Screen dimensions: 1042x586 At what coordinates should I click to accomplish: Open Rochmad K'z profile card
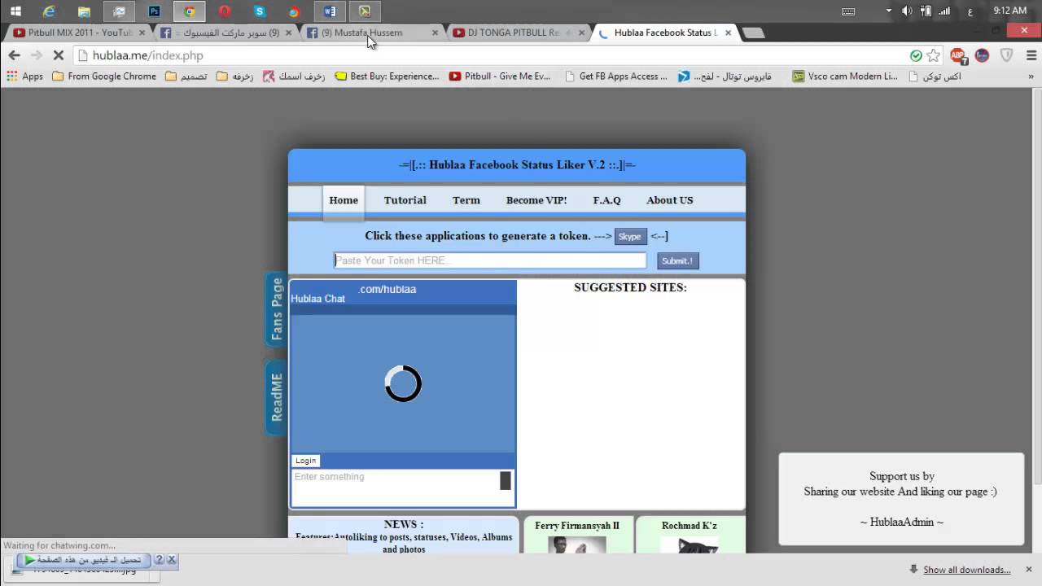click(690, 536)
